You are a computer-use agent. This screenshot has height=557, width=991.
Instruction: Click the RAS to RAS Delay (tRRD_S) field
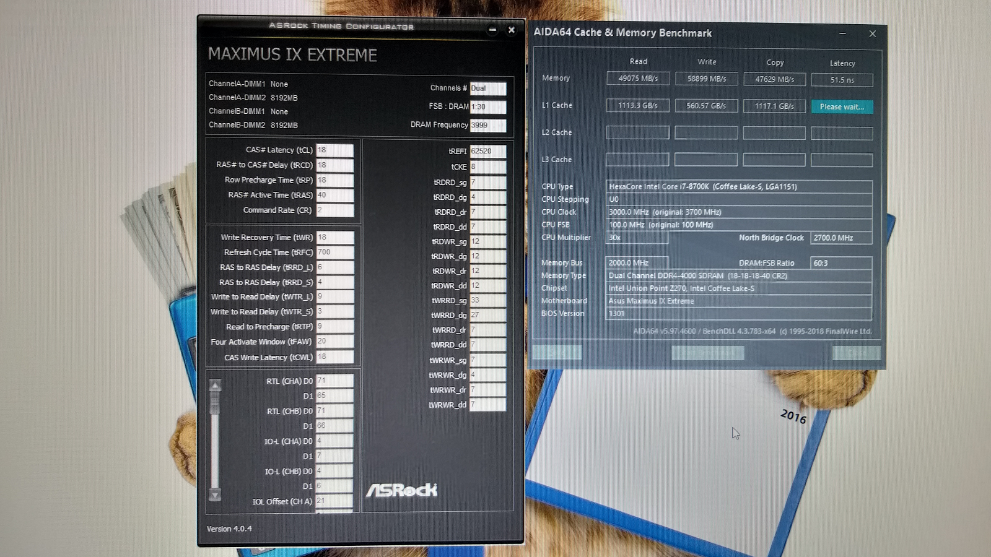click(x=334, y=282)
